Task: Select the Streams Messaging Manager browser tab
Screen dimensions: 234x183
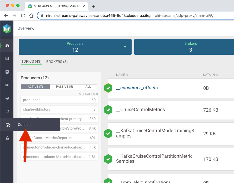Action: point(56,6)
